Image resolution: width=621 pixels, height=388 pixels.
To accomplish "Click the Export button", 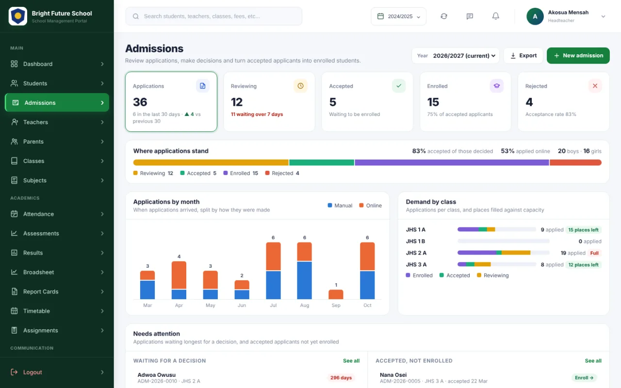I will click(523, 56).
